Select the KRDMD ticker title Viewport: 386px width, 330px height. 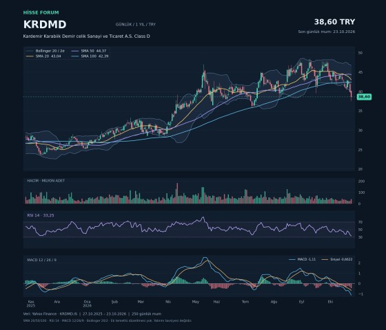45,25
